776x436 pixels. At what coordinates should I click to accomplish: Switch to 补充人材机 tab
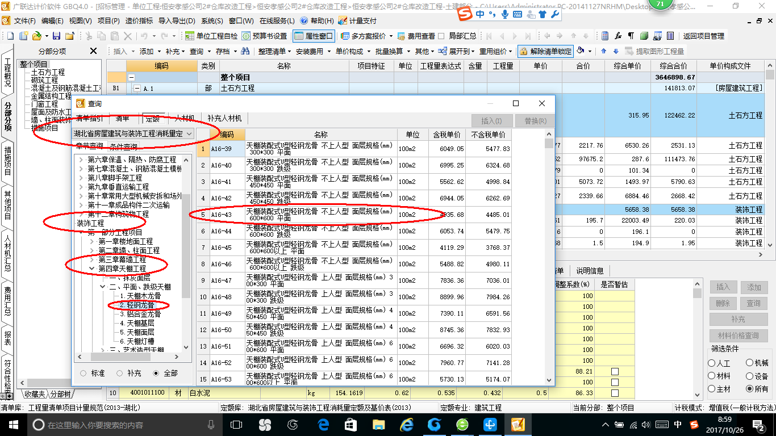pyautogui.click(x=224, y=118)
